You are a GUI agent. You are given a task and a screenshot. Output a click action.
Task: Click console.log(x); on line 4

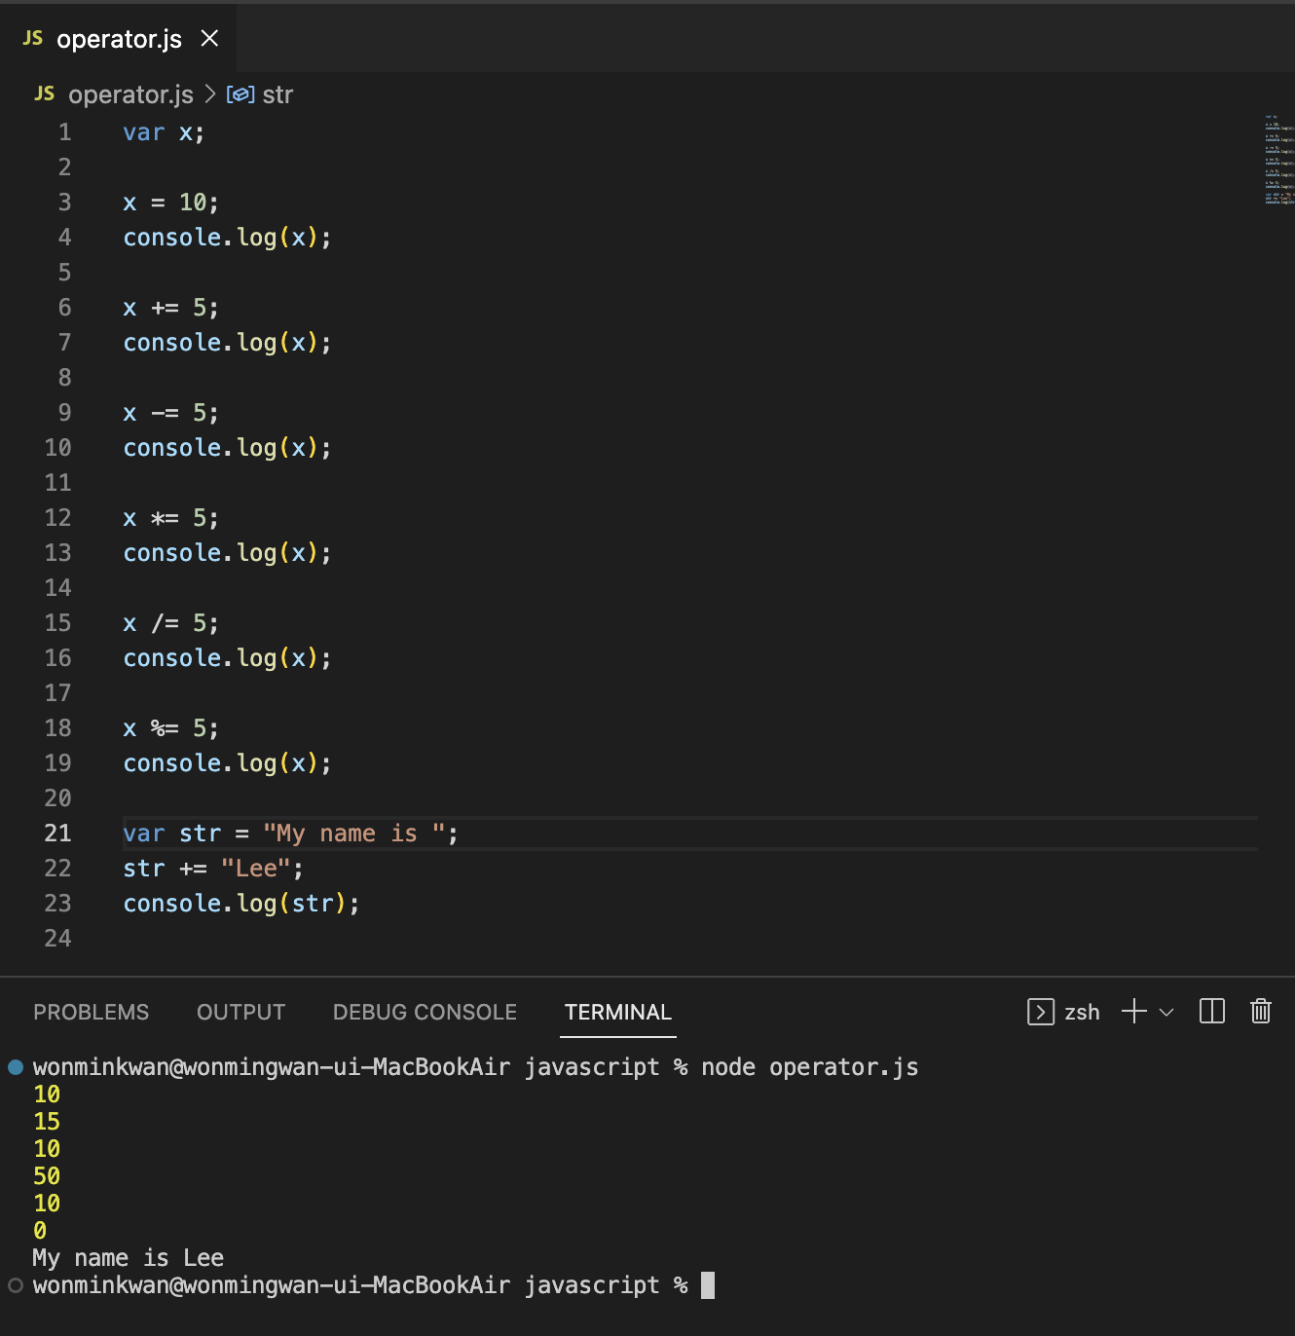point(227,238)
